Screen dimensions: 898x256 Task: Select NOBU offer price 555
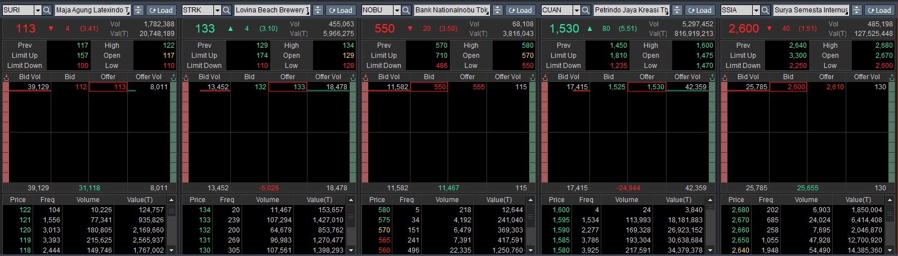point(467,87)
